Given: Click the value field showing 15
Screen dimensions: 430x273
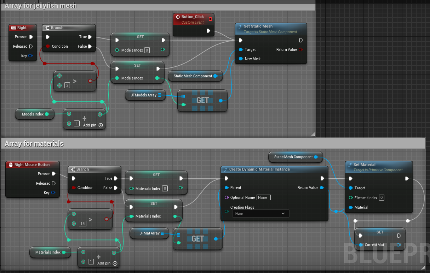Looking at the screenshot, I should pos(82,224).
